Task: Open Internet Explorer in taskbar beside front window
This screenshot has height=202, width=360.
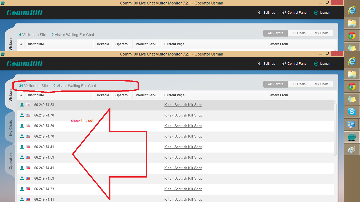Action: coord(352,61)
